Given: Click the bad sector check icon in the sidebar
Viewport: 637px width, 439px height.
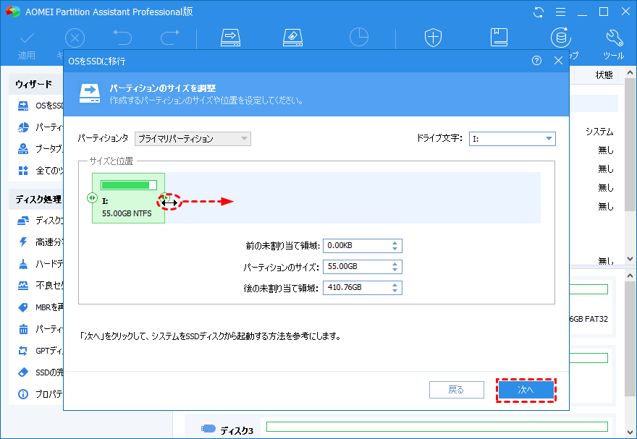Looking at the screenshot, I should (23, 286).
